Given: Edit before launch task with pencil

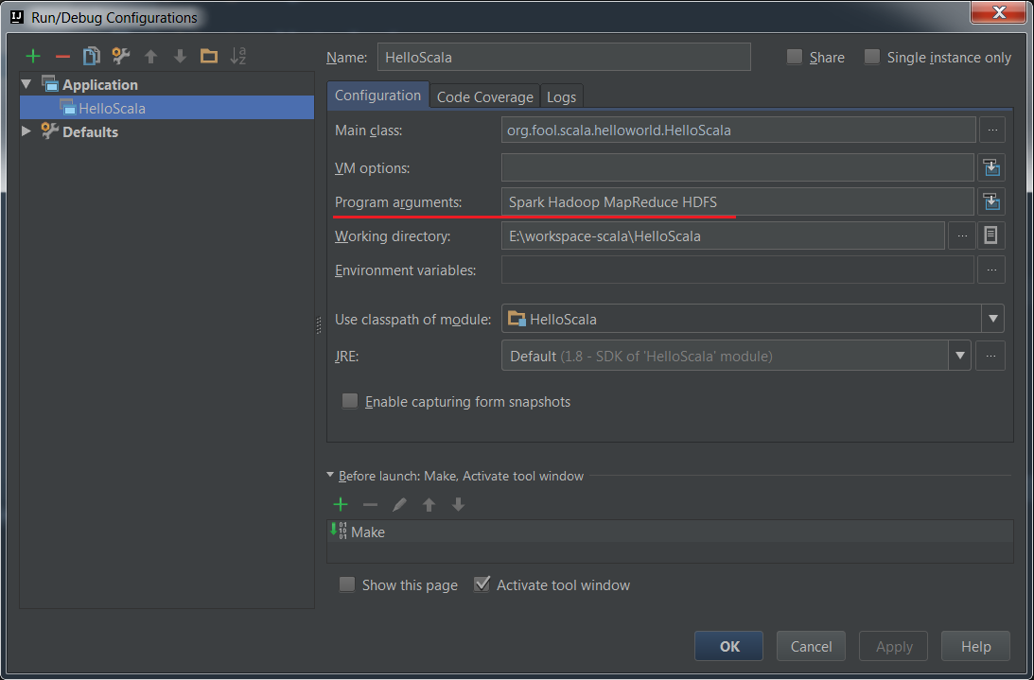Looking at the screenshot, I should tap(399, 505).
